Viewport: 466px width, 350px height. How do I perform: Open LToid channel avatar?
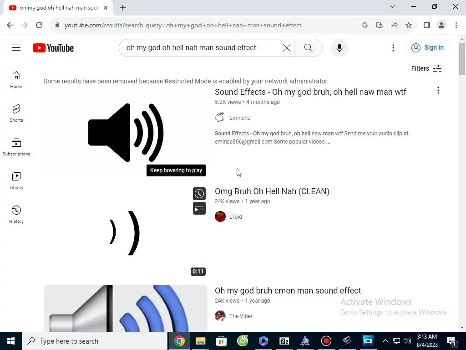(220, 216)
